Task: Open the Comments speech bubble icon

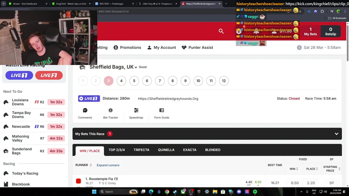Action: [x=85, y=110]
